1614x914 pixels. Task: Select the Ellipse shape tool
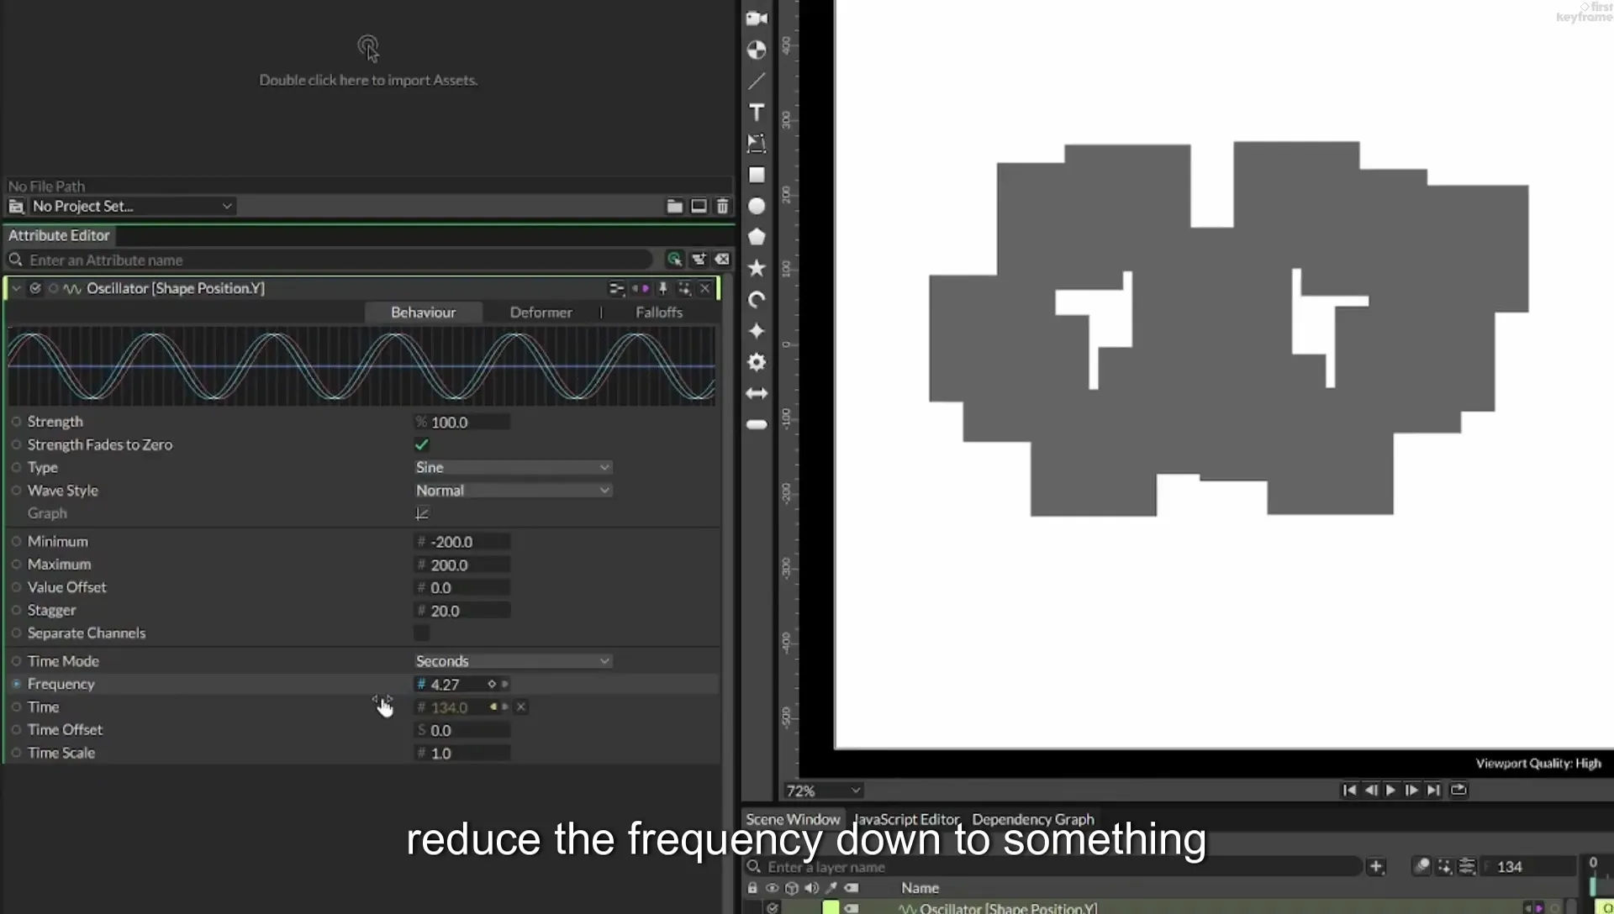pos(757,206)
